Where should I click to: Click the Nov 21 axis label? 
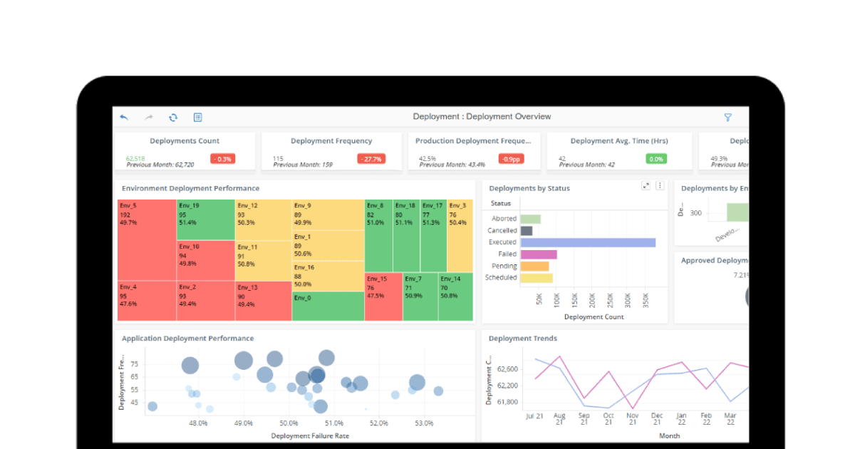coord(633,419)
